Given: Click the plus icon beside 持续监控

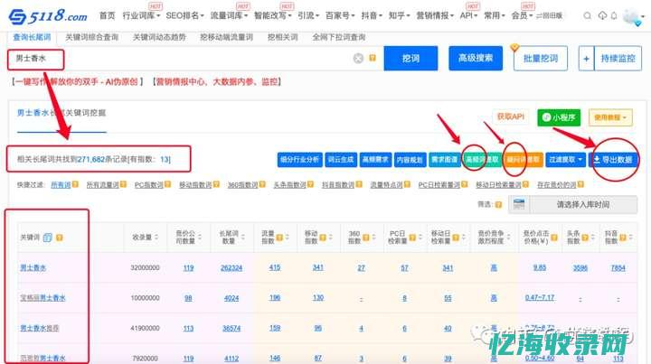Looking at the screenshot, I should point(587,59).
